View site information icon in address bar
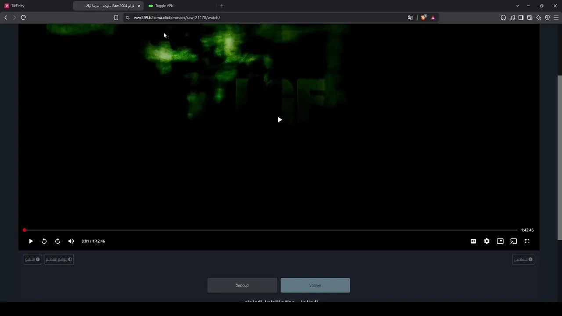Viewport: 562px width, 316px height. click(x=127, y=18)
